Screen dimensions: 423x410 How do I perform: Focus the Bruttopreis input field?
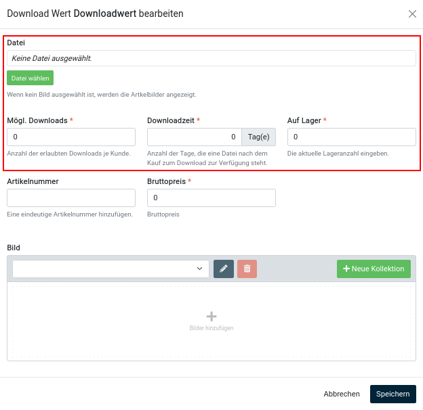211,198
